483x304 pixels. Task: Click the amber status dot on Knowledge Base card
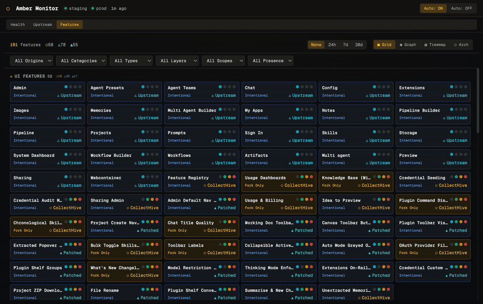point(384,177)
